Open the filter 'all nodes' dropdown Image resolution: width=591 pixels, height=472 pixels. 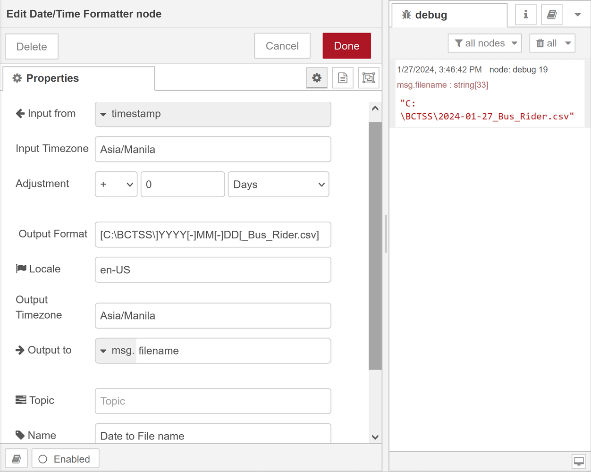pos(484,43)
